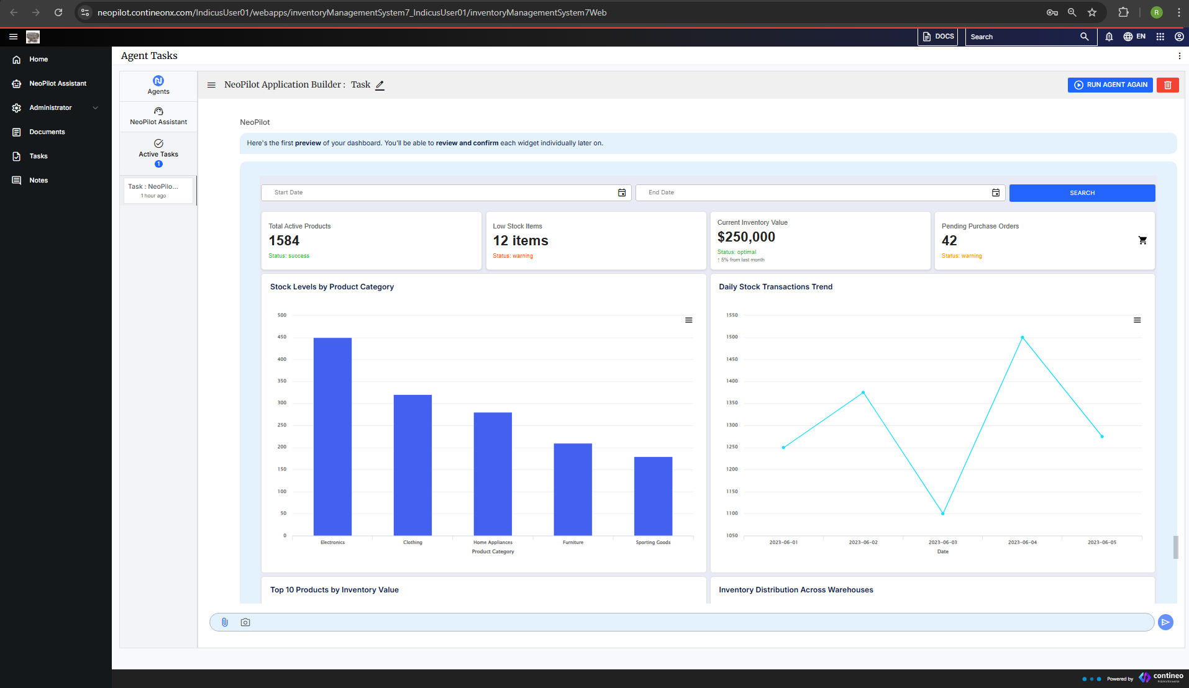Click the Low Stock Items 12 items
1189x688 pixels.
pyautogui.click(x=521, y=241)
